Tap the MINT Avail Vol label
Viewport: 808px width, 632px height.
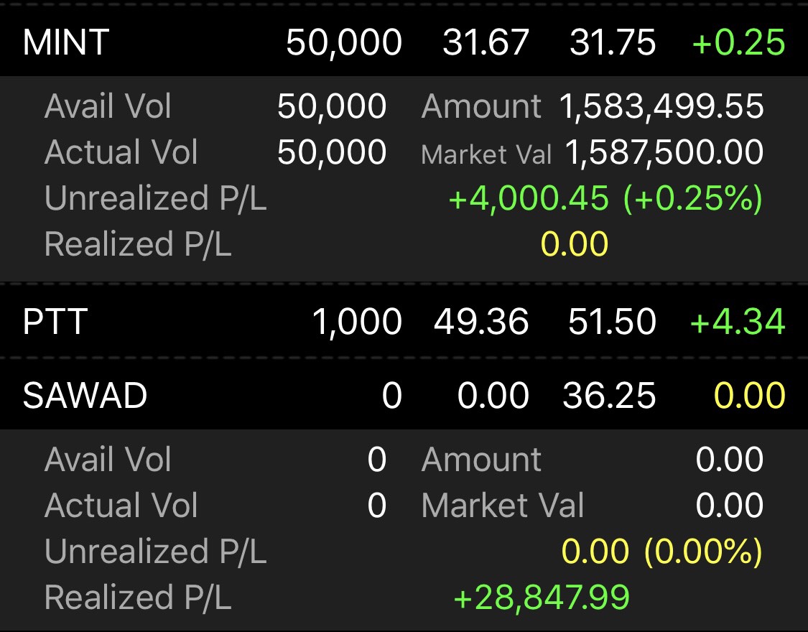pyautogui.click(x=108, y=107)
